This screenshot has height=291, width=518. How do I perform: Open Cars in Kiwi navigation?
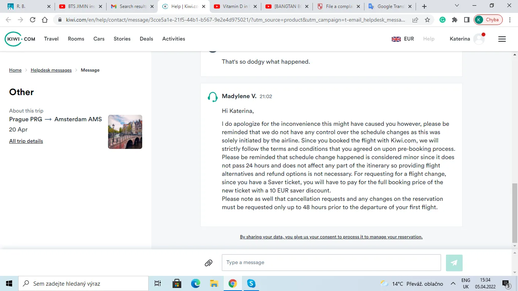coord(99,39)
